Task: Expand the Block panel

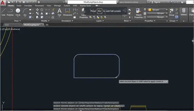Action: [127, 21]
